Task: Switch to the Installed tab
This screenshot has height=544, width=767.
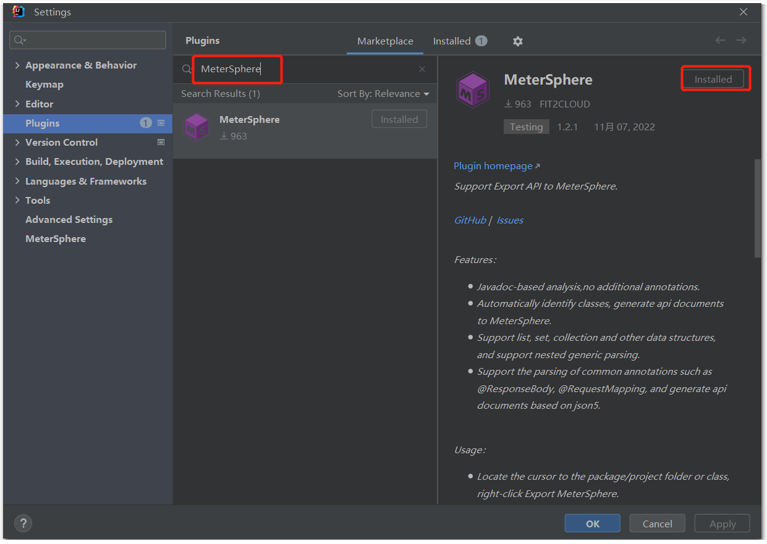Action: (460, 41)
